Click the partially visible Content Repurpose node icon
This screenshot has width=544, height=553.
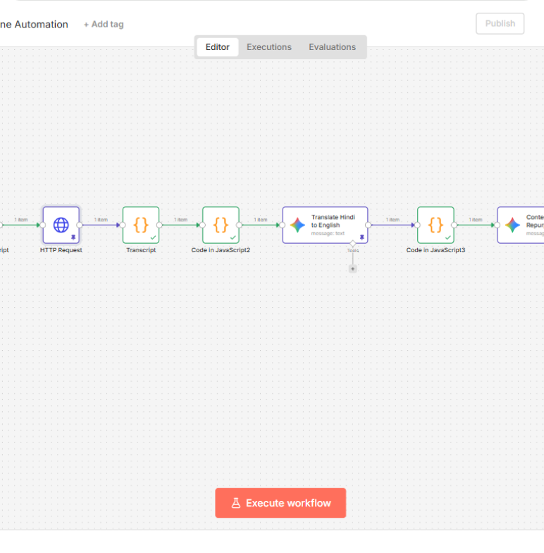(513, 225)
